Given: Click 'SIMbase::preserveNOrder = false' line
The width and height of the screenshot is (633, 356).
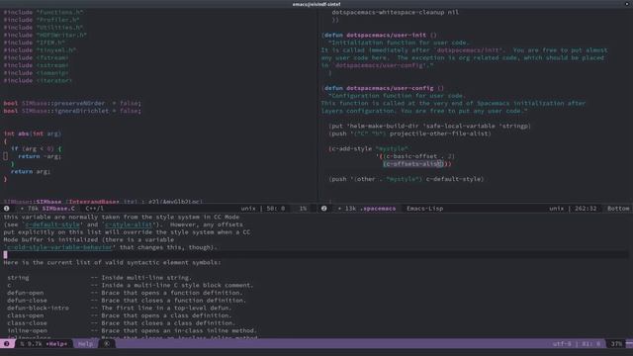Looking at the screenshot, I should (x=72, y=103).
